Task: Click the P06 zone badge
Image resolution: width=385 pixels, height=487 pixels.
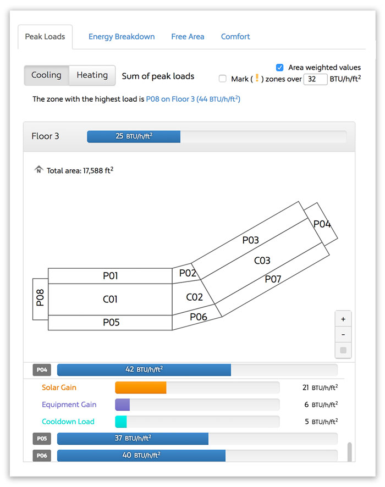Action: pyautogui.click(x=42, y=456)
